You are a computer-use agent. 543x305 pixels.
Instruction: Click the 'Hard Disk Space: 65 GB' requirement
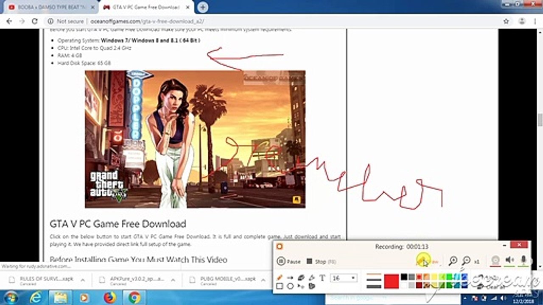pyautogui.click(x=84, y=63)
